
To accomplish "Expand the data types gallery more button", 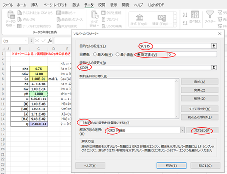I will (175, 25).
